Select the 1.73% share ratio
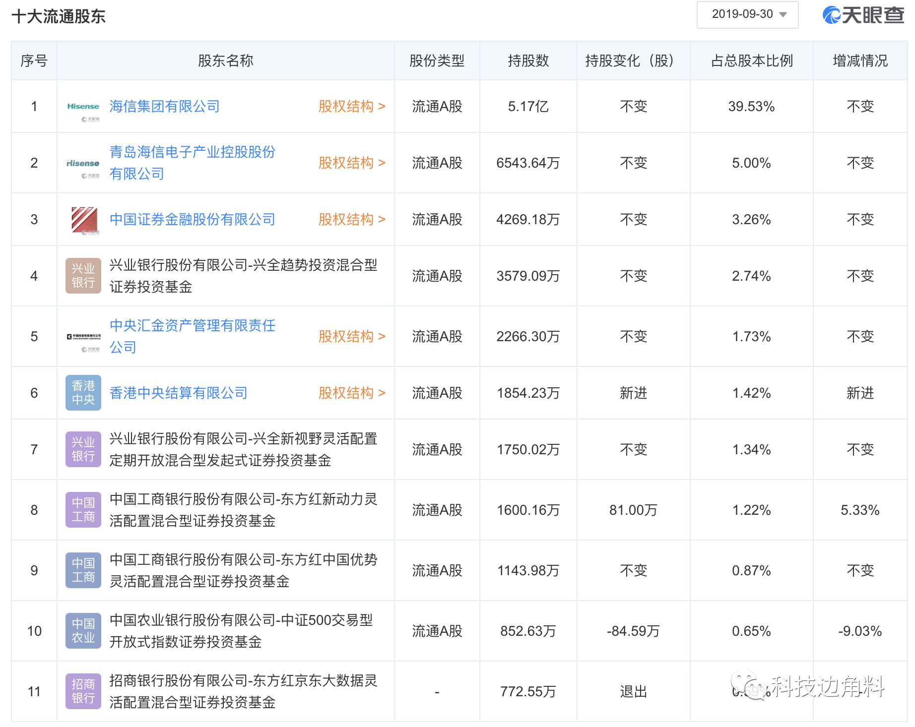 (x=752, y=337)
